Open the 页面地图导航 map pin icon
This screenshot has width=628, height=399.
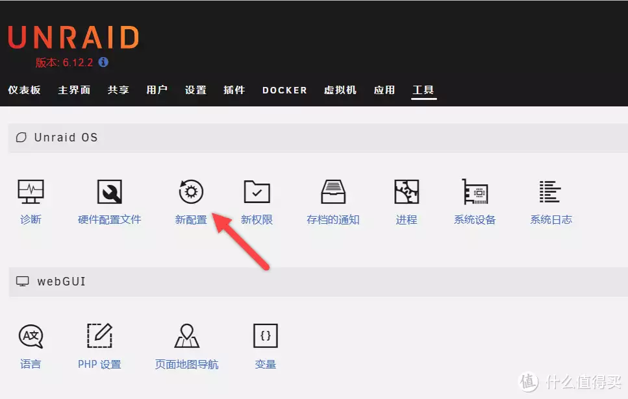pyautogui.click(x=186, y=336)
